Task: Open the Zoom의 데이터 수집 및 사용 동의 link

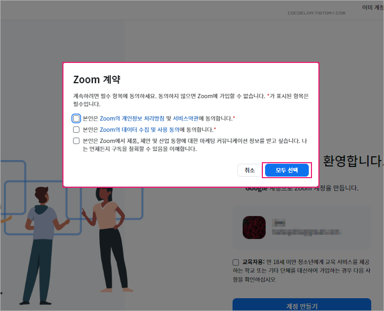Action: click(140, 130)
